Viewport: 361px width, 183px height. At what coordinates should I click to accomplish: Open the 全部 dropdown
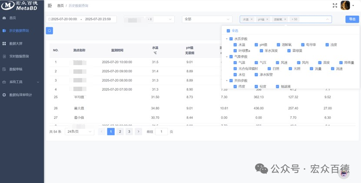pos(207,20)
